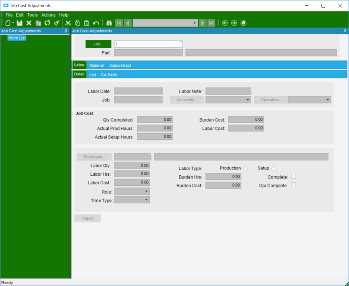This screenshot has width=349, height=286.
Task: Open the Actions menu
Action: [48, 15]
